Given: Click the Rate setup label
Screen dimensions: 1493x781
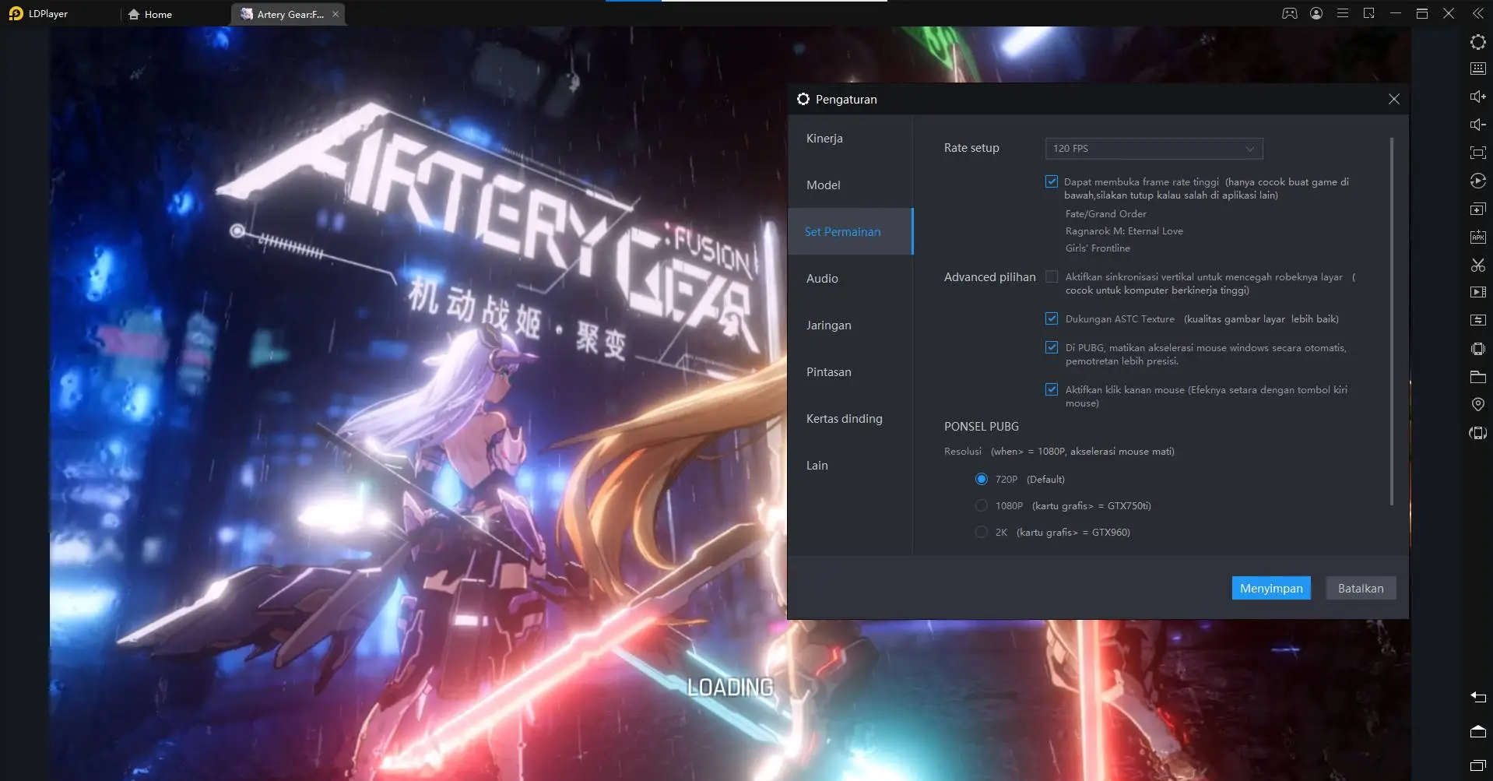Looking at the screenshot, I should coord(971,147).
